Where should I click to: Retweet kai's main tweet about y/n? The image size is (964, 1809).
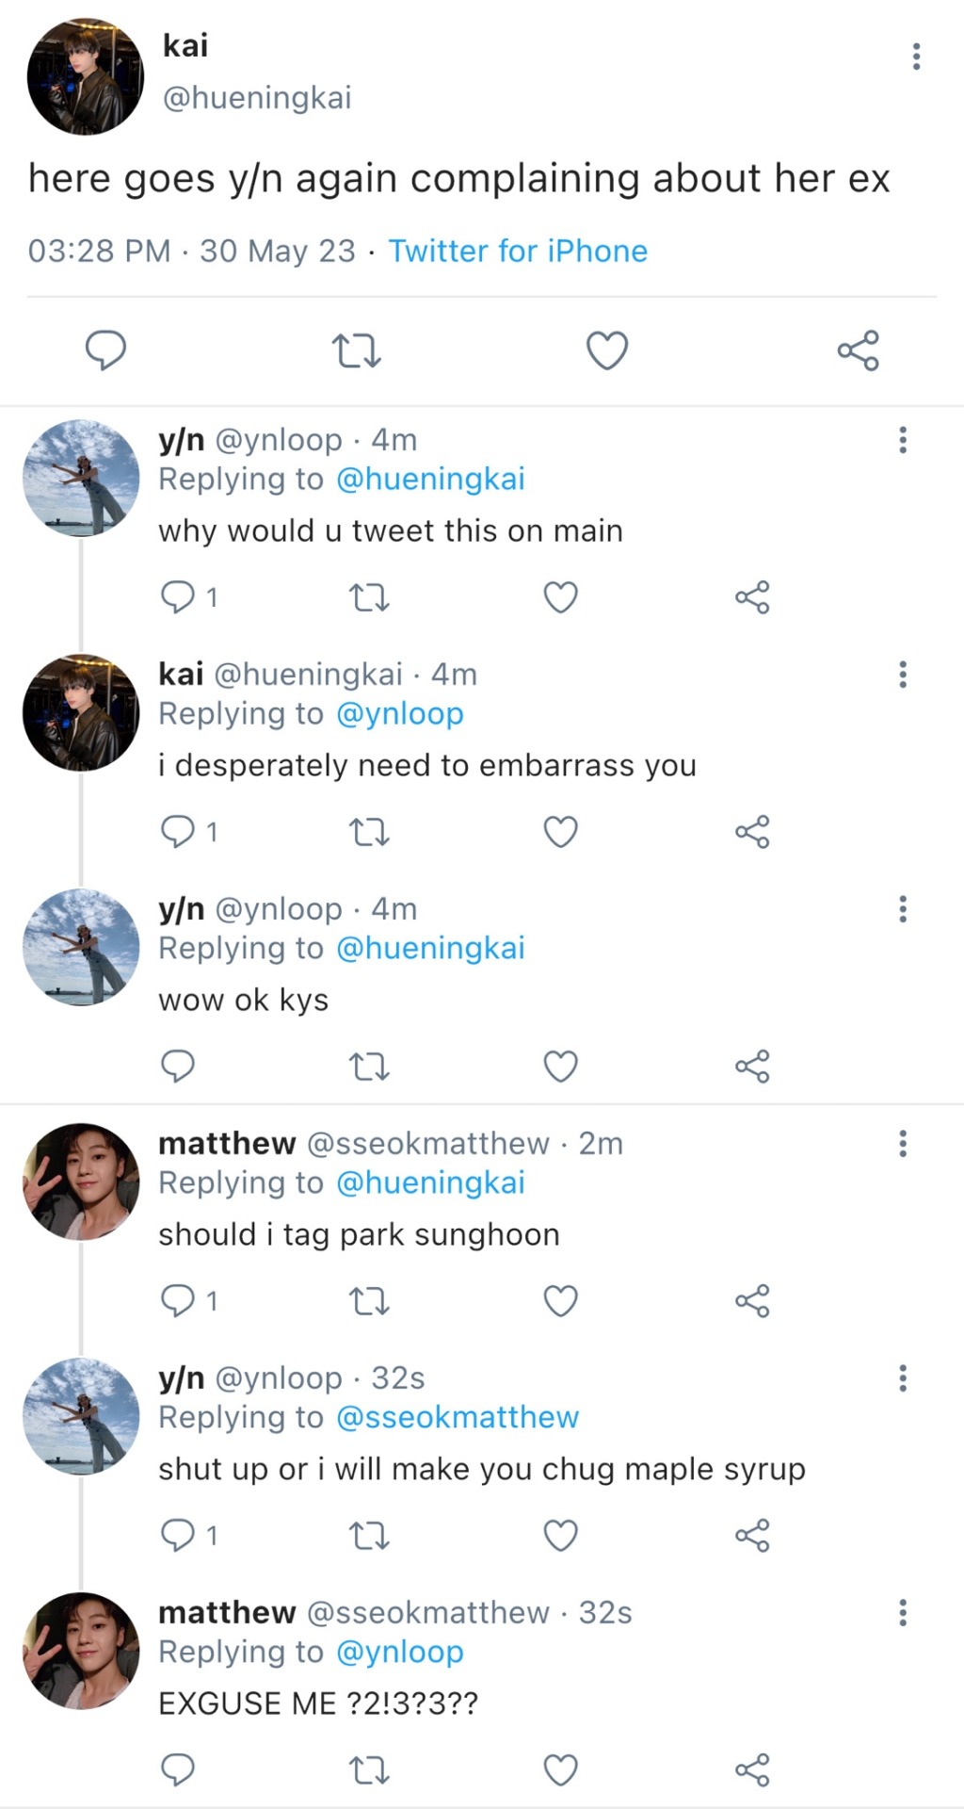pyautogui.click(x=357, y=350)
